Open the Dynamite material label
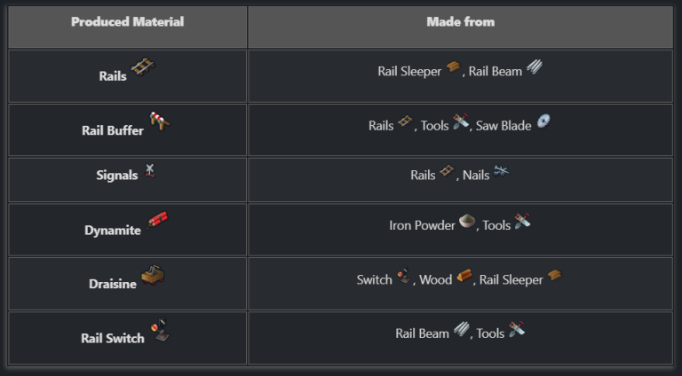Viewport: 682px width, 376px height. (113, 230)
